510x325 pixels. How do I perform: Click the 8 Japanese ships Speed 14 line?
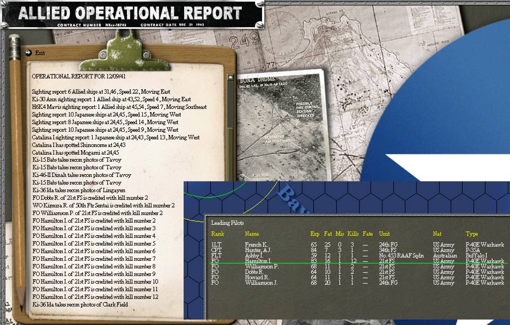coord(105,122)
